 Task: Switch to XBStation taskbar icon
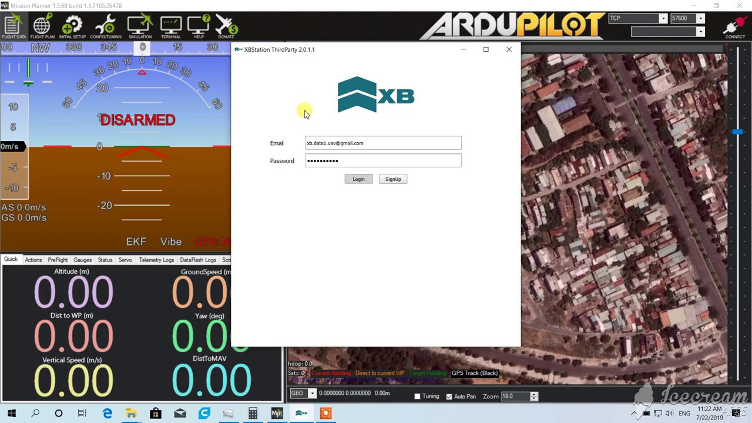[301, 414]
